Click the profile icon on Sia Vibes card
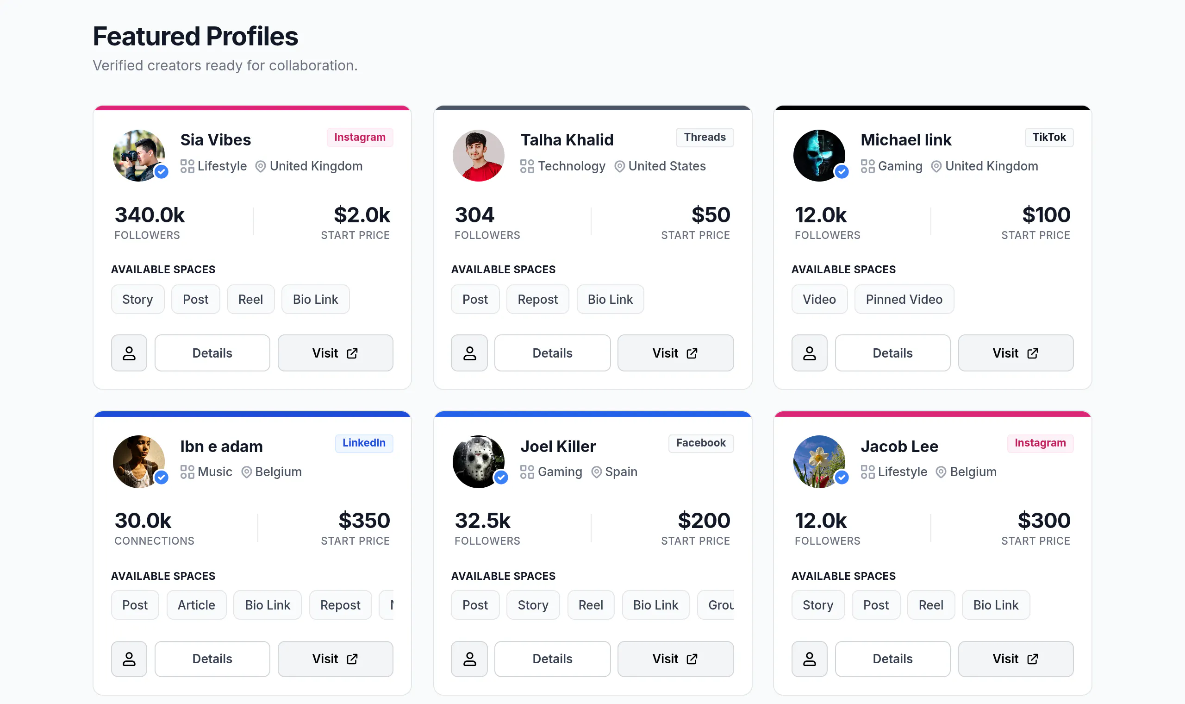Viewport: 1185px width, 704px height. [x=129, y=353]
